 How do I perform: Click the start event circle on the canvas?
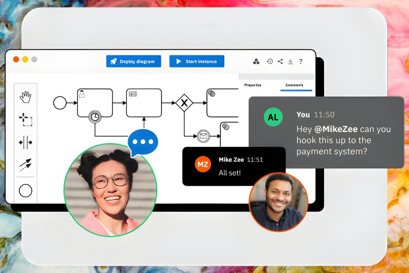tap(60, 103)
